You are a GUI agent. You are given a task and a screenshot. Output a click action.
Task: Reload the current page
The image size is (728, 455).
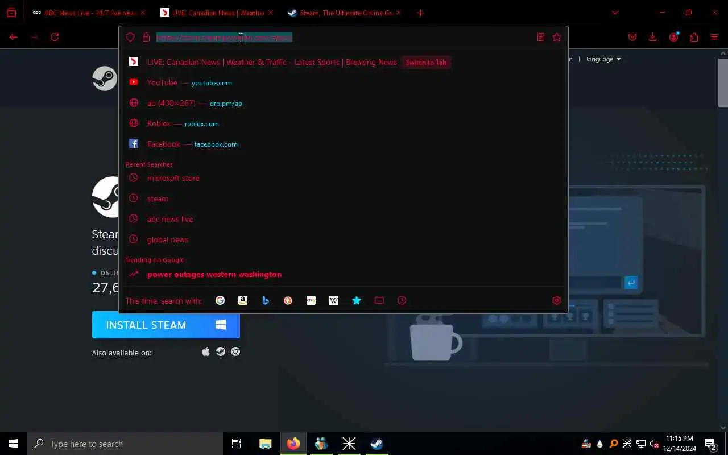pos(55,37)
